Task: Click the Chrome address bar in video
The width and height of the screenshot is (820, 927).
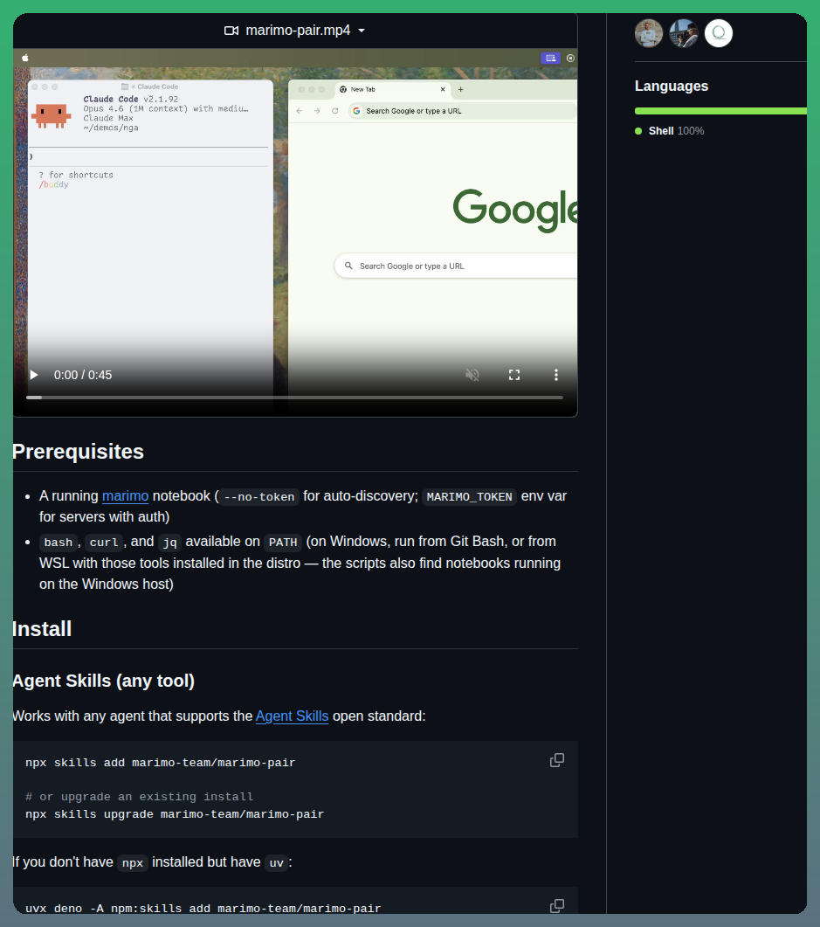Action: [x=462, y=111]
